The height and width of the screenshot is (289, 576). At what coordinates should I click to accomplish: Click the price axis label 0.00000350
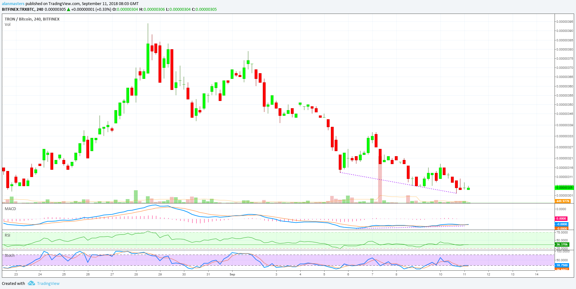(565, 105)
